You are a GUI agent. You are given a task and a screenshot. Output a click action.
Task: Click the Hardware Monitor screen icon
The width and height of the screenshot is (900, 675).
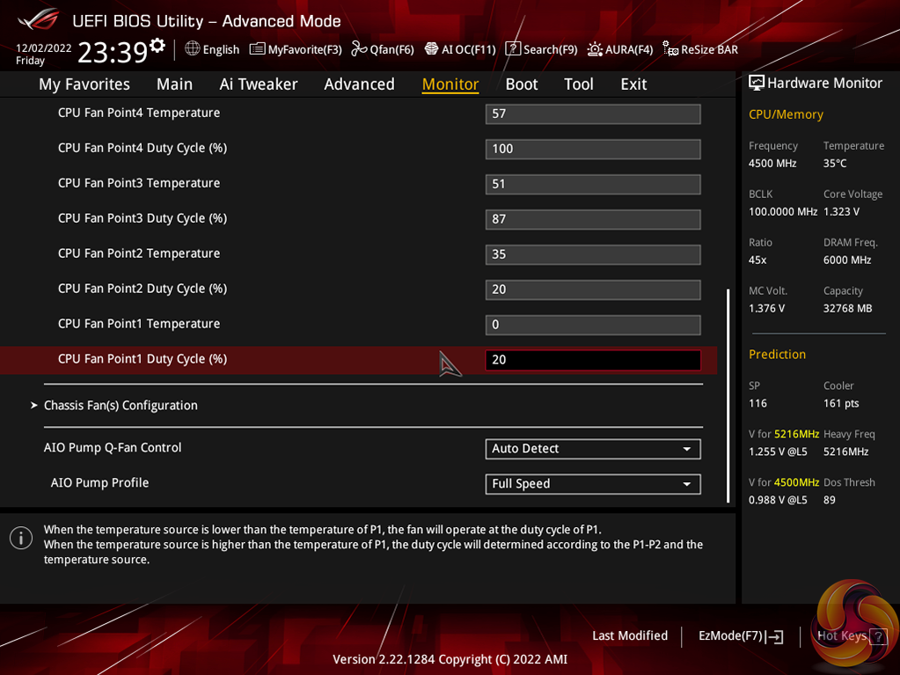click(757, 83)
